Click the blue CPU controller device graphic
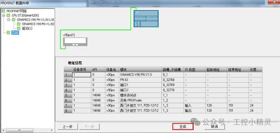Image resolution: width=280 pixels, height=133 pixels. click(x=146, y=18)
